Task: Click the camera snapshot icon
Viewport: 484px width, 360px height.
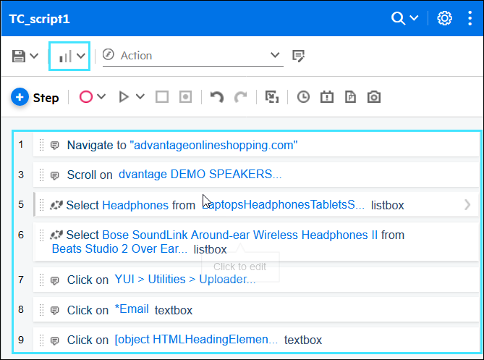Action: 373,97
